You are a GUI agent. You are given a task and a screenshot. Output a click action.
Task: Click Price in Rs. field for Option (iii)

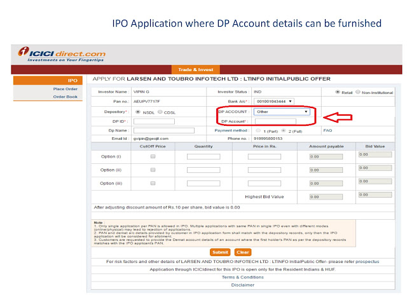coord(265,184)
